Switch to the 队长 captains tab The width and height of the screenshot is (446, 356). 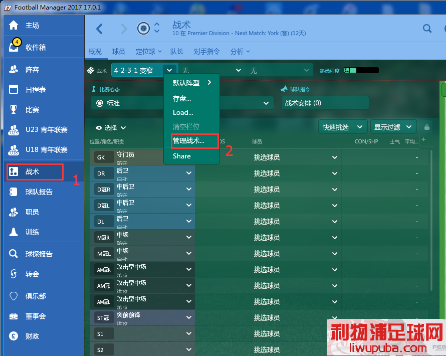tap(176, 52)
